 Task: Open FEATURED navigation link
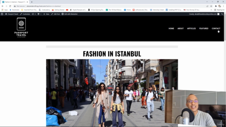pos(204,29)
